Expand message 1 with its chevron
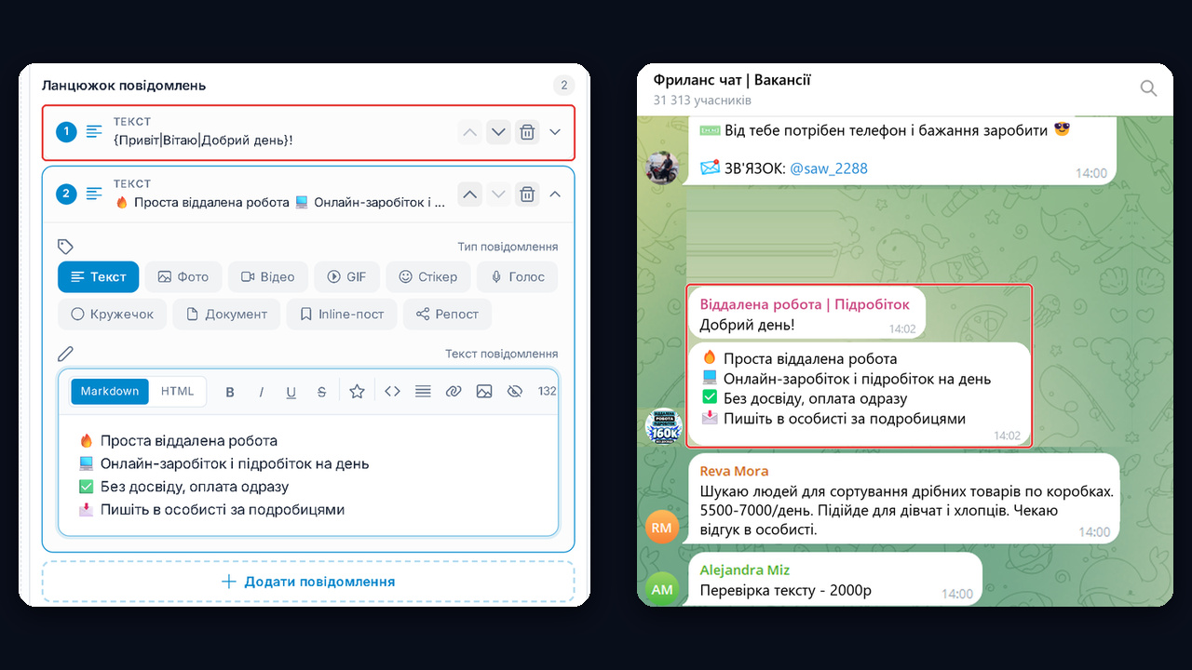 pyautogui.click(x=555, y=132)
